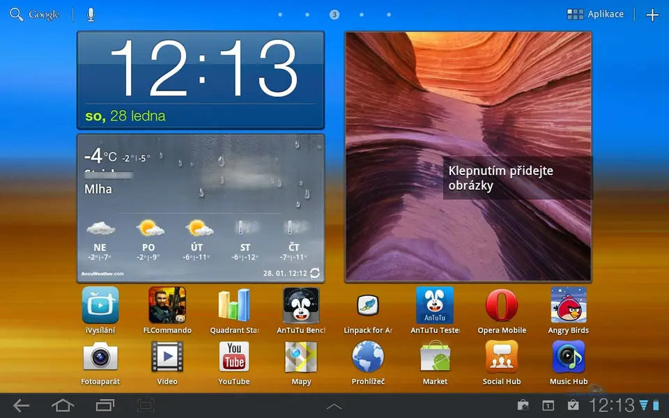This screenshot has width=669, height=418.
Task: Go back with the Back arrow
Action: 21,405
